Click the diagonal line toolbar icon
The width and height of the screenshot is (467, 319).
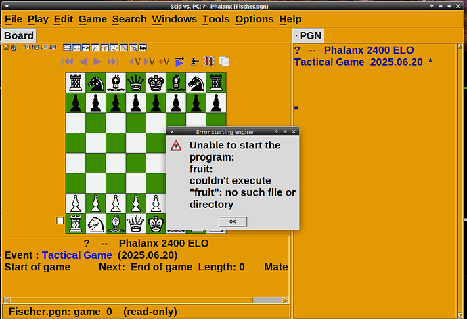(x=124, y=47)
